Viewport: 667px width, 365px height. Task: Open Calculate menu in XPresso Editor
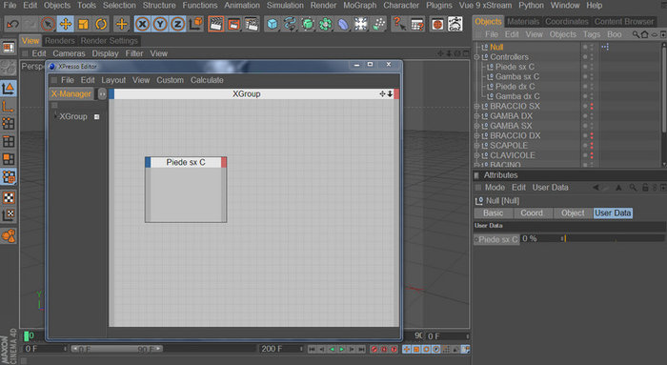point(207,80)
